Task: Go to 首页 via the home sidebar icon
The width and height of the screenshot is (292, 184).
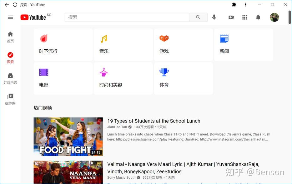Action: 10,37
